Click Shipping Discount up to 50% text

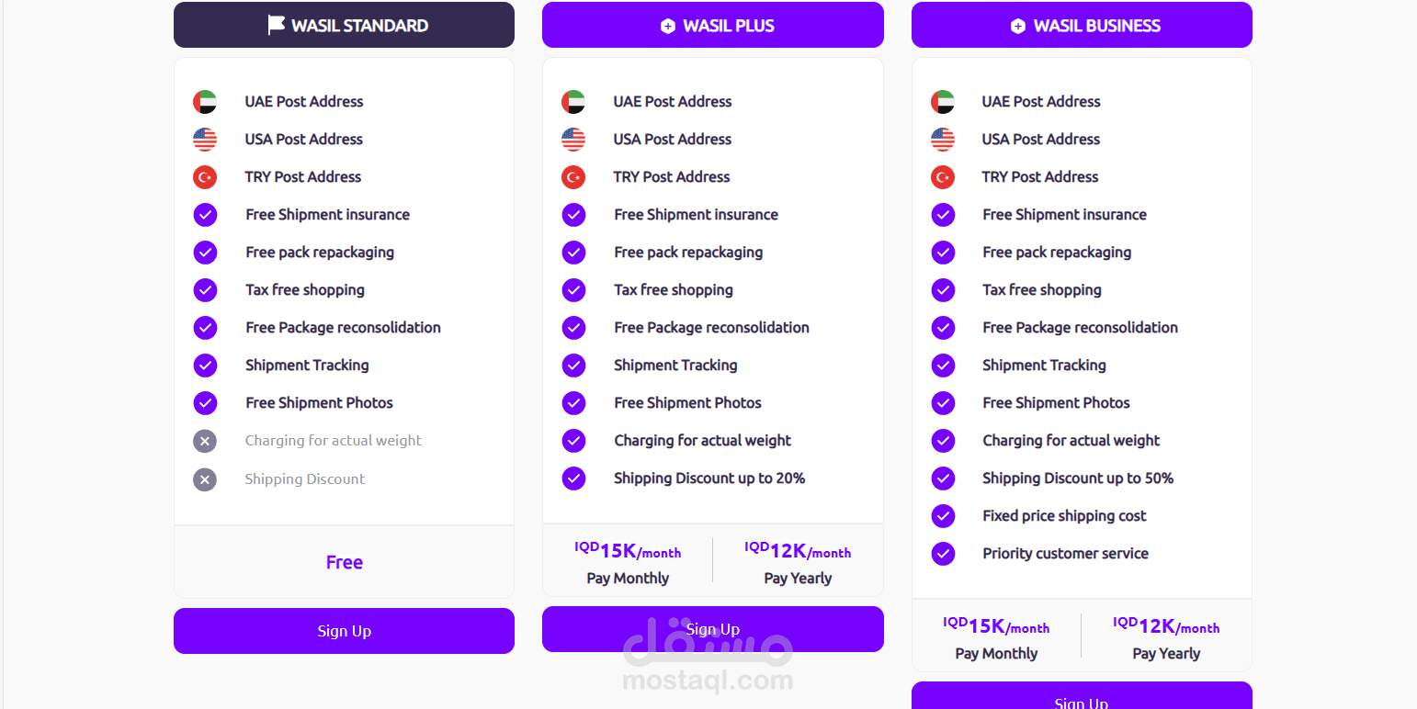pyautogui.click(x=1077, y=478)
